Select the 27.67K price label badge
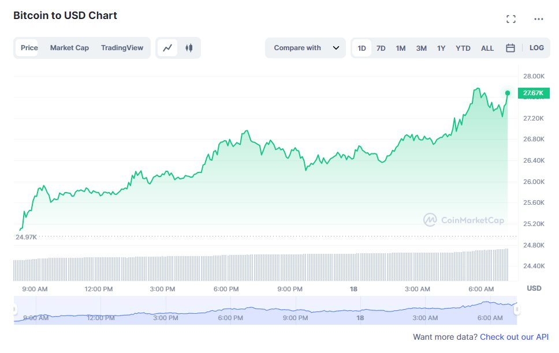This screenshot has width=559, height=353. pos(533,93)
